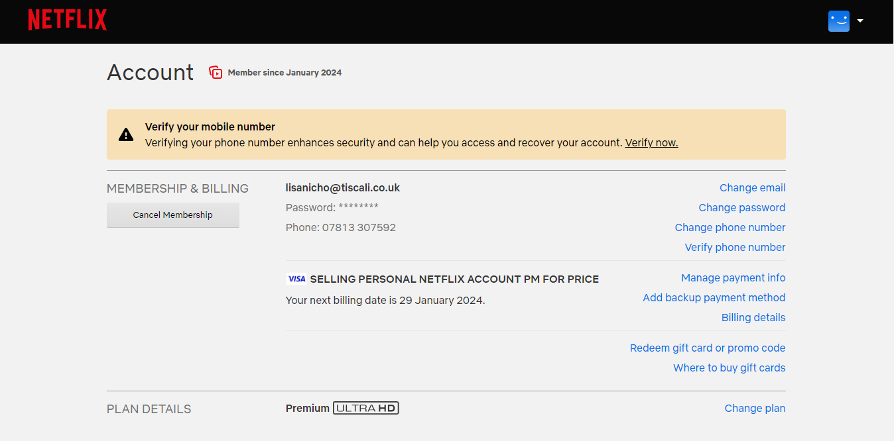Open the Change password link

click(742, 208)
